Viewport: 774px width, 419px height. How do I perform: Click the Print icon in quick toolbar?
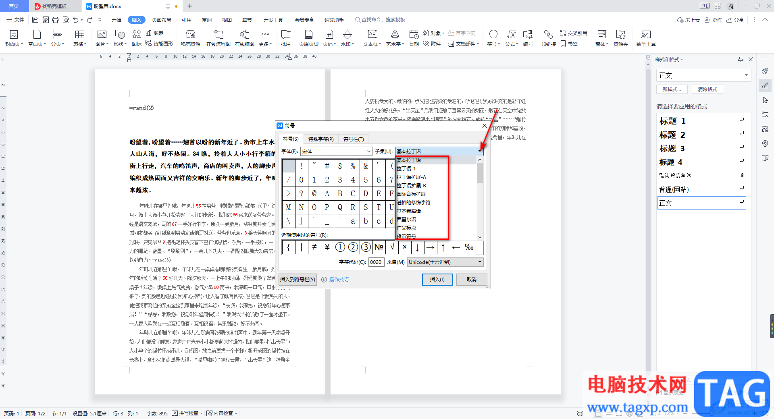pyautogui.click(x=56, y=20)
